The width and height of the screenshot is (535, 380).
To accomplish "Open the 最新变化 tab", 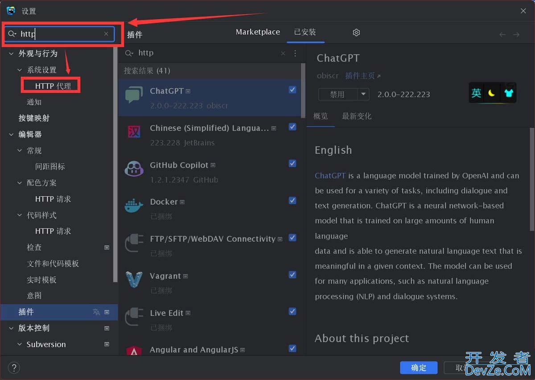I will (357, 116).
